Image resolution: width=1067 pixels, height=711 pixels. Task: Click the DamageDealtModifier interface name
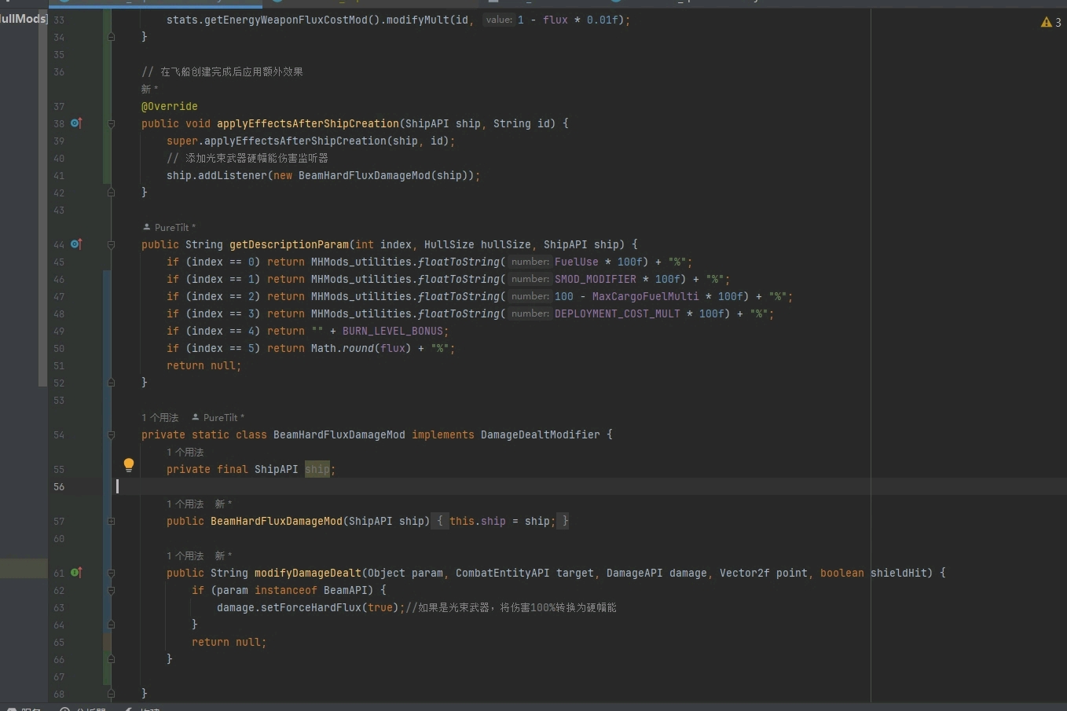pyautogui.click(x=541, y=434)
